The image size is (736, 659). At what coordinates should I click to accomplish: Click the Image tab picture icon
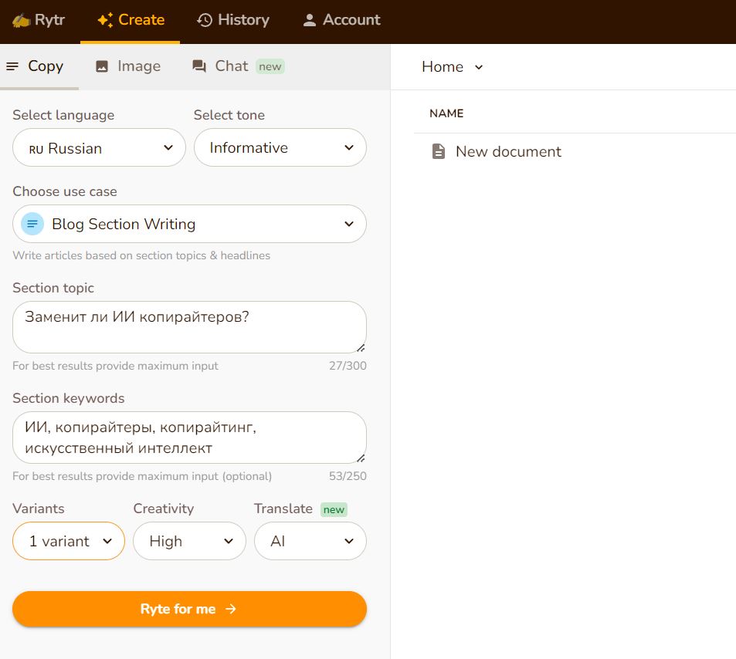point(102,66)
